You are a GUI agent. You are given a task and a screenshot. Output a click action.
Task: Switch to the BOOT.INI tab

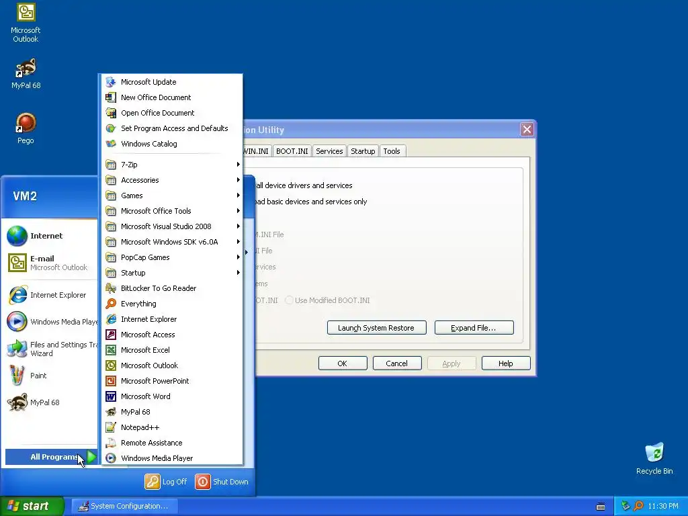[292, 151]
